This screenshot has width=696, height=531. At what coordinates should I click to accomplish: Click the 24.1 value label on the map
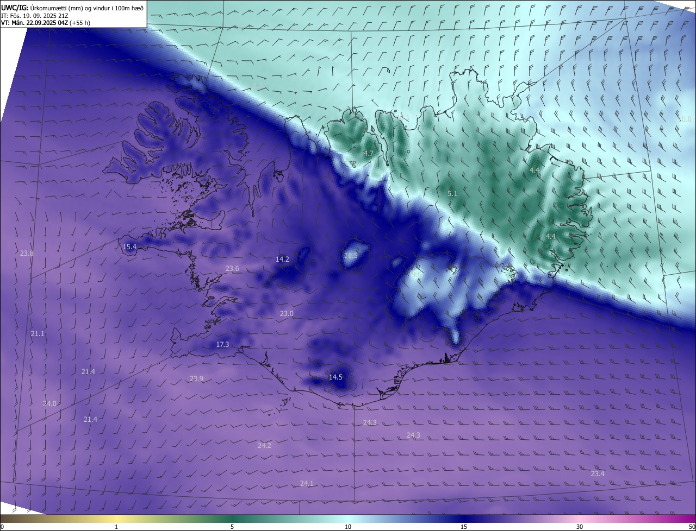(307, 483)
